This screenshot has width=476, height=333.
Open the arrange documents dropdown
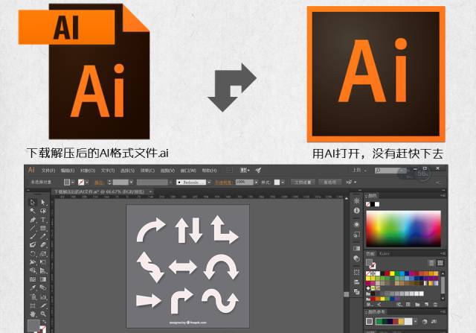tap(245, 171)
